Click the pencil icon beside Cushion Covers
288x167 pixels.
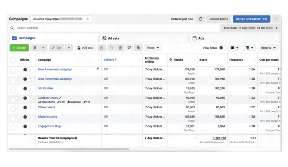pos(61,98)
